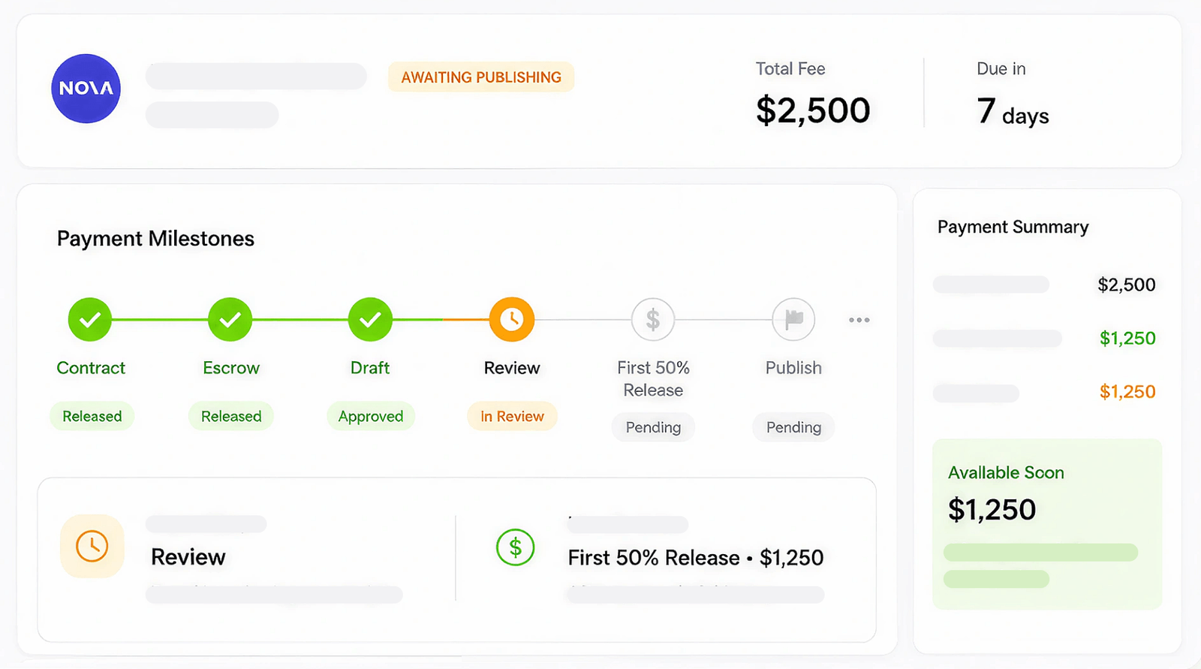Click the Draft milestone label
Viewport: 1201px width, 669px height.
[x=370, y=368]
